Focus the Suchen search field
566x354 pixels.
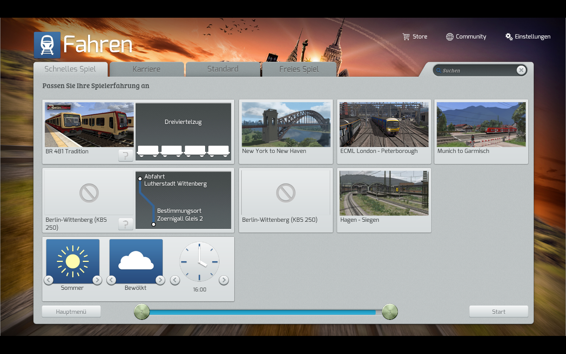click(480, 70)
